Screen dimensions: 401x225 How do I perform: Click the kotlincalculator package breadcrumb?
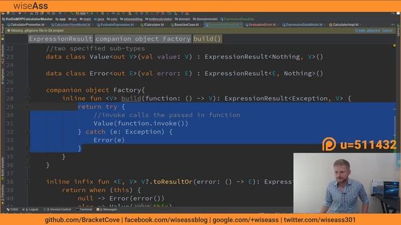point(159,19)
